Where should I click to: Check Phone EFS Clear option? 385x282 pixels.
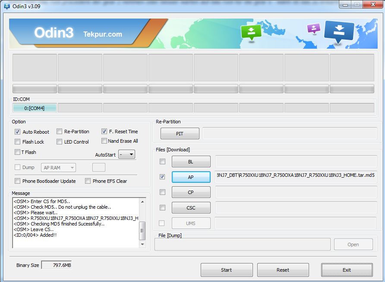click(x=88, y=181)
